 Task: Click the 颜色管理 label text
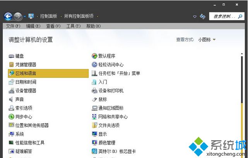coord(107,143)
